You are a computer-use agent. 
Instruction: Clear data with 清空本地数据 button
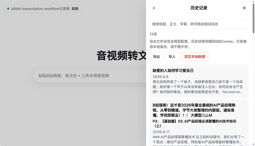pyautogui.click(x=194, y=57)
